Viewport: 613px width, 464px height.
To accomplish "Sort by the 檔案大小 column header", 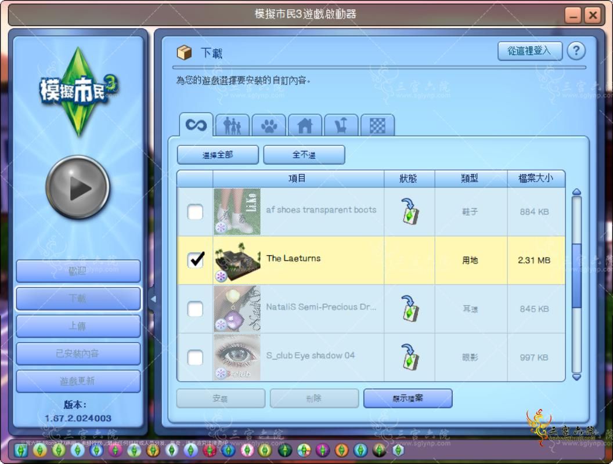I will pyautogui.click(x=536, y=179).
